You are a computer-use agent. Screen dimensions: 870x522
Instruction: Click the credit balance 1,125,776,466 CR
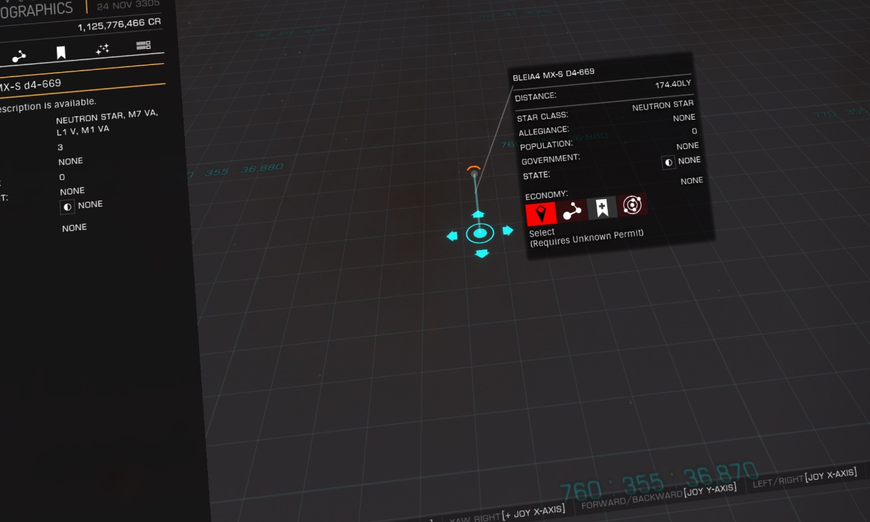(x=119, y=24)
